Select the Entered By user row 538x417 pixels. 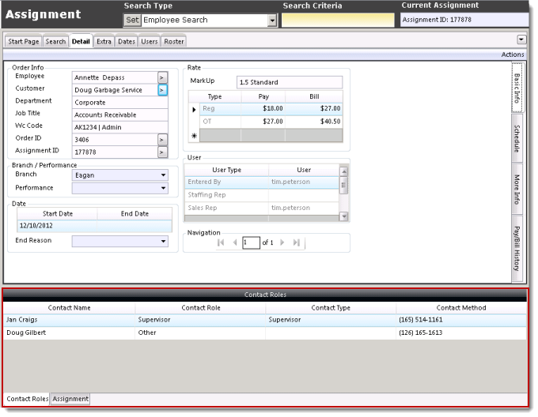click(x=262, y=182)
